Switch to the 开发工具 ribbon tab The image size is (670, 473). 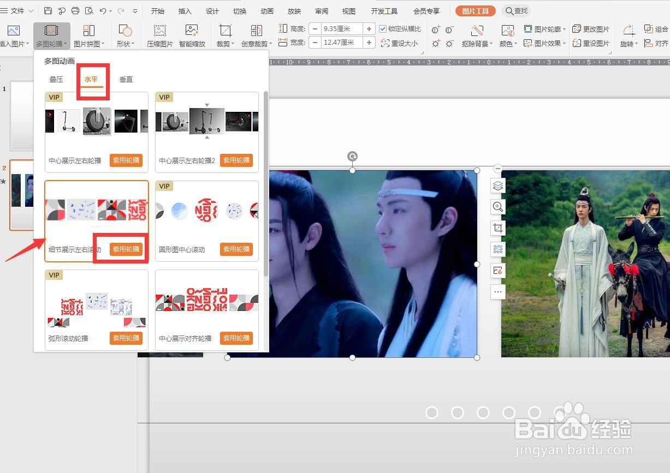click(384, 11)
